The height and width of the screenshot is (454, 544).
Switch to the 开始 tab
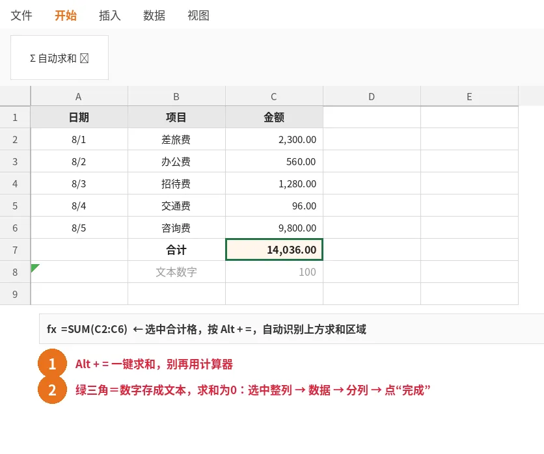[66, 15]
